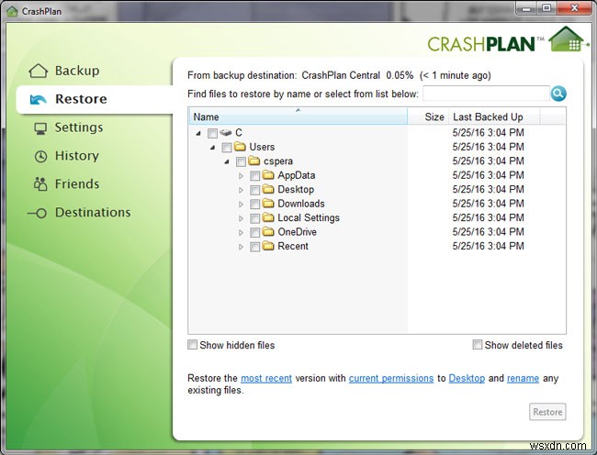The width and height of the screenshot is (597, 455).
Task: Expand the Local Settings folder
Action: coord(241,218)
